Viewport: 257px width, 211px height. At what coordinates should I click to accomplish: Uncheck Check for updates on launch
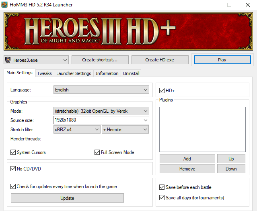coord(13,186)
